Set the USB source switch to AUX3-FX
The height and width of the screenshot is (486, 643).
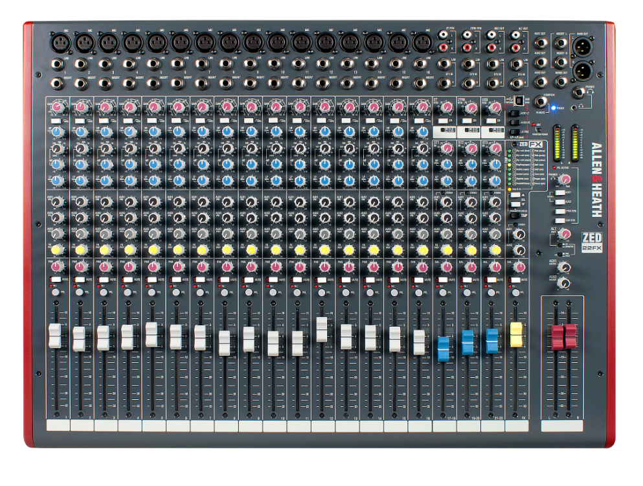coord(514,122)
